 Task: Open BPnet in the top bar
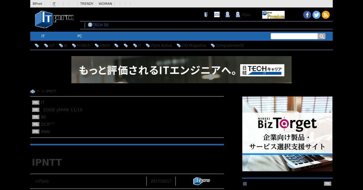38,4
